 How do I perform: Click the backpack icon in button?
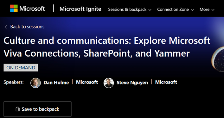pos(17,109)
